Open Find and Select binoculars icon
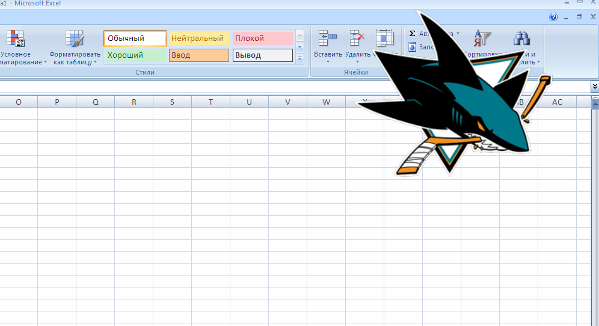The width and height of the screenshot is (599, 326). pos(521,38)
